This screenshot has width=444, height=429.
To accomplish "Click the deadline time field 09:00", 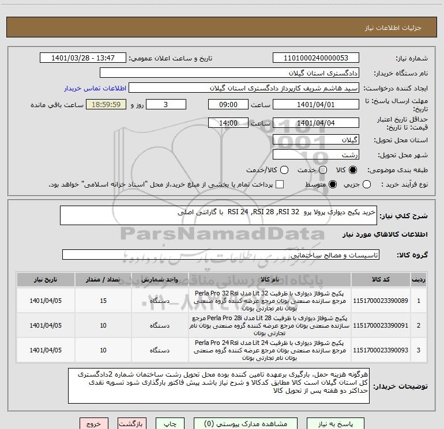I will point(228,104).
